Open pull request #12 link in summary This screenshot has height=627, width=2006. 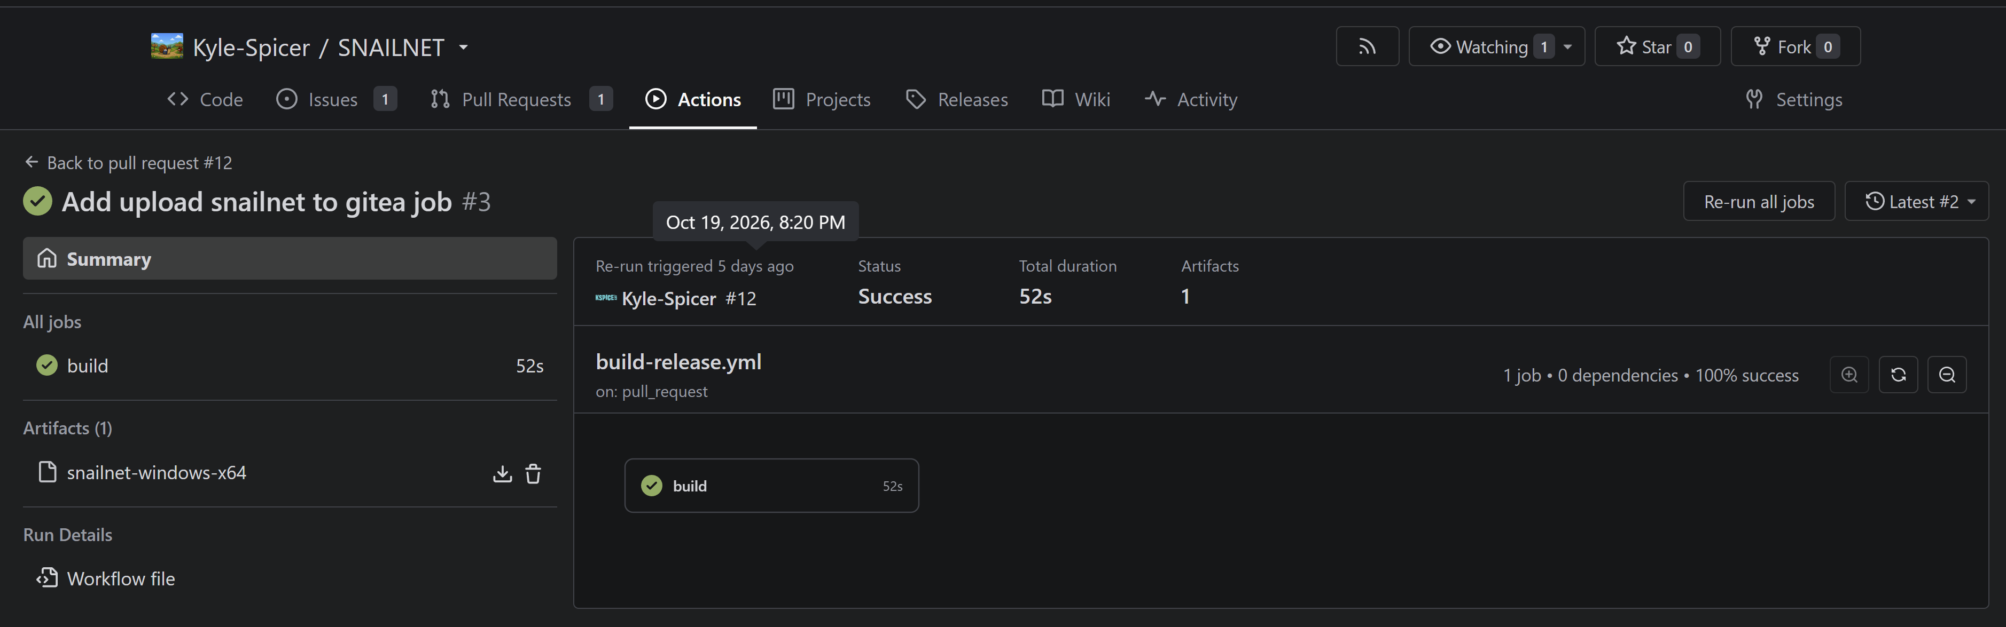click(x=740, y=299)
